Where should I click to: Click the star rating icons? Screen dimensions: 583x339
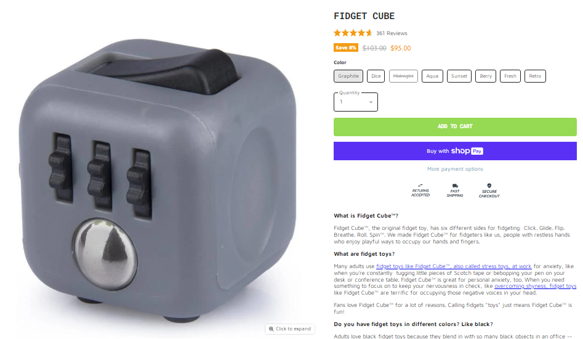click(x=353, y=33)
